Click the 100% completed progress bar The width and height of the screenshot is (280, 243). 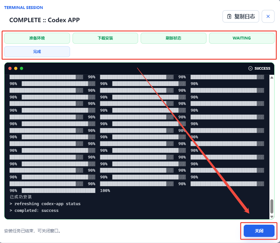point(58,190)
